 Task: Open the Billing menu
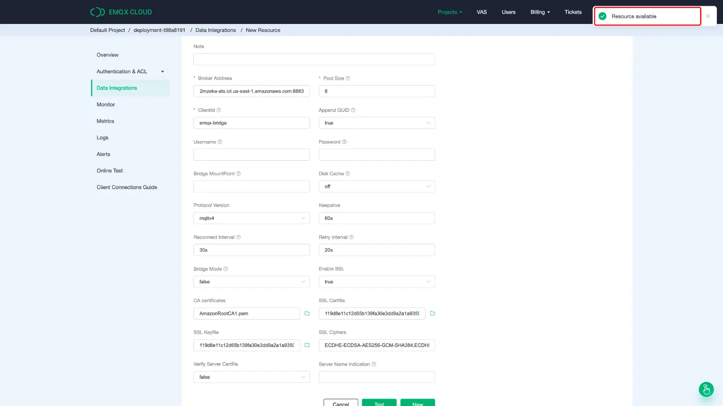[x=540, y=12]
